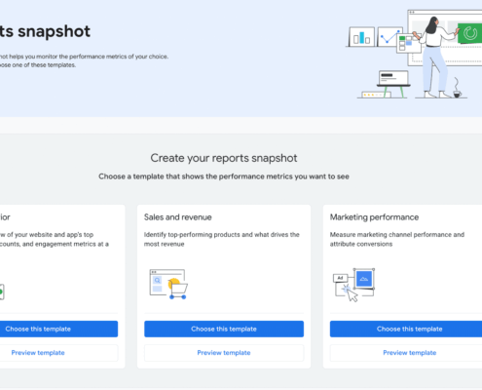The image size is (482, 390).
Task: Click Choose this template under Marketing performance
Action: point(406,329)
